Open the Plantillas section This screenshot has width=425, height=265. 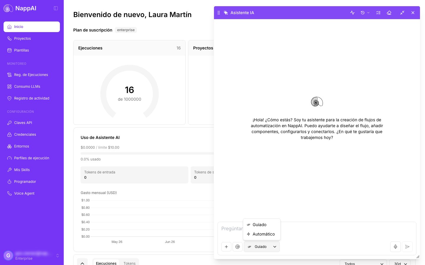[x=32, y=50]
